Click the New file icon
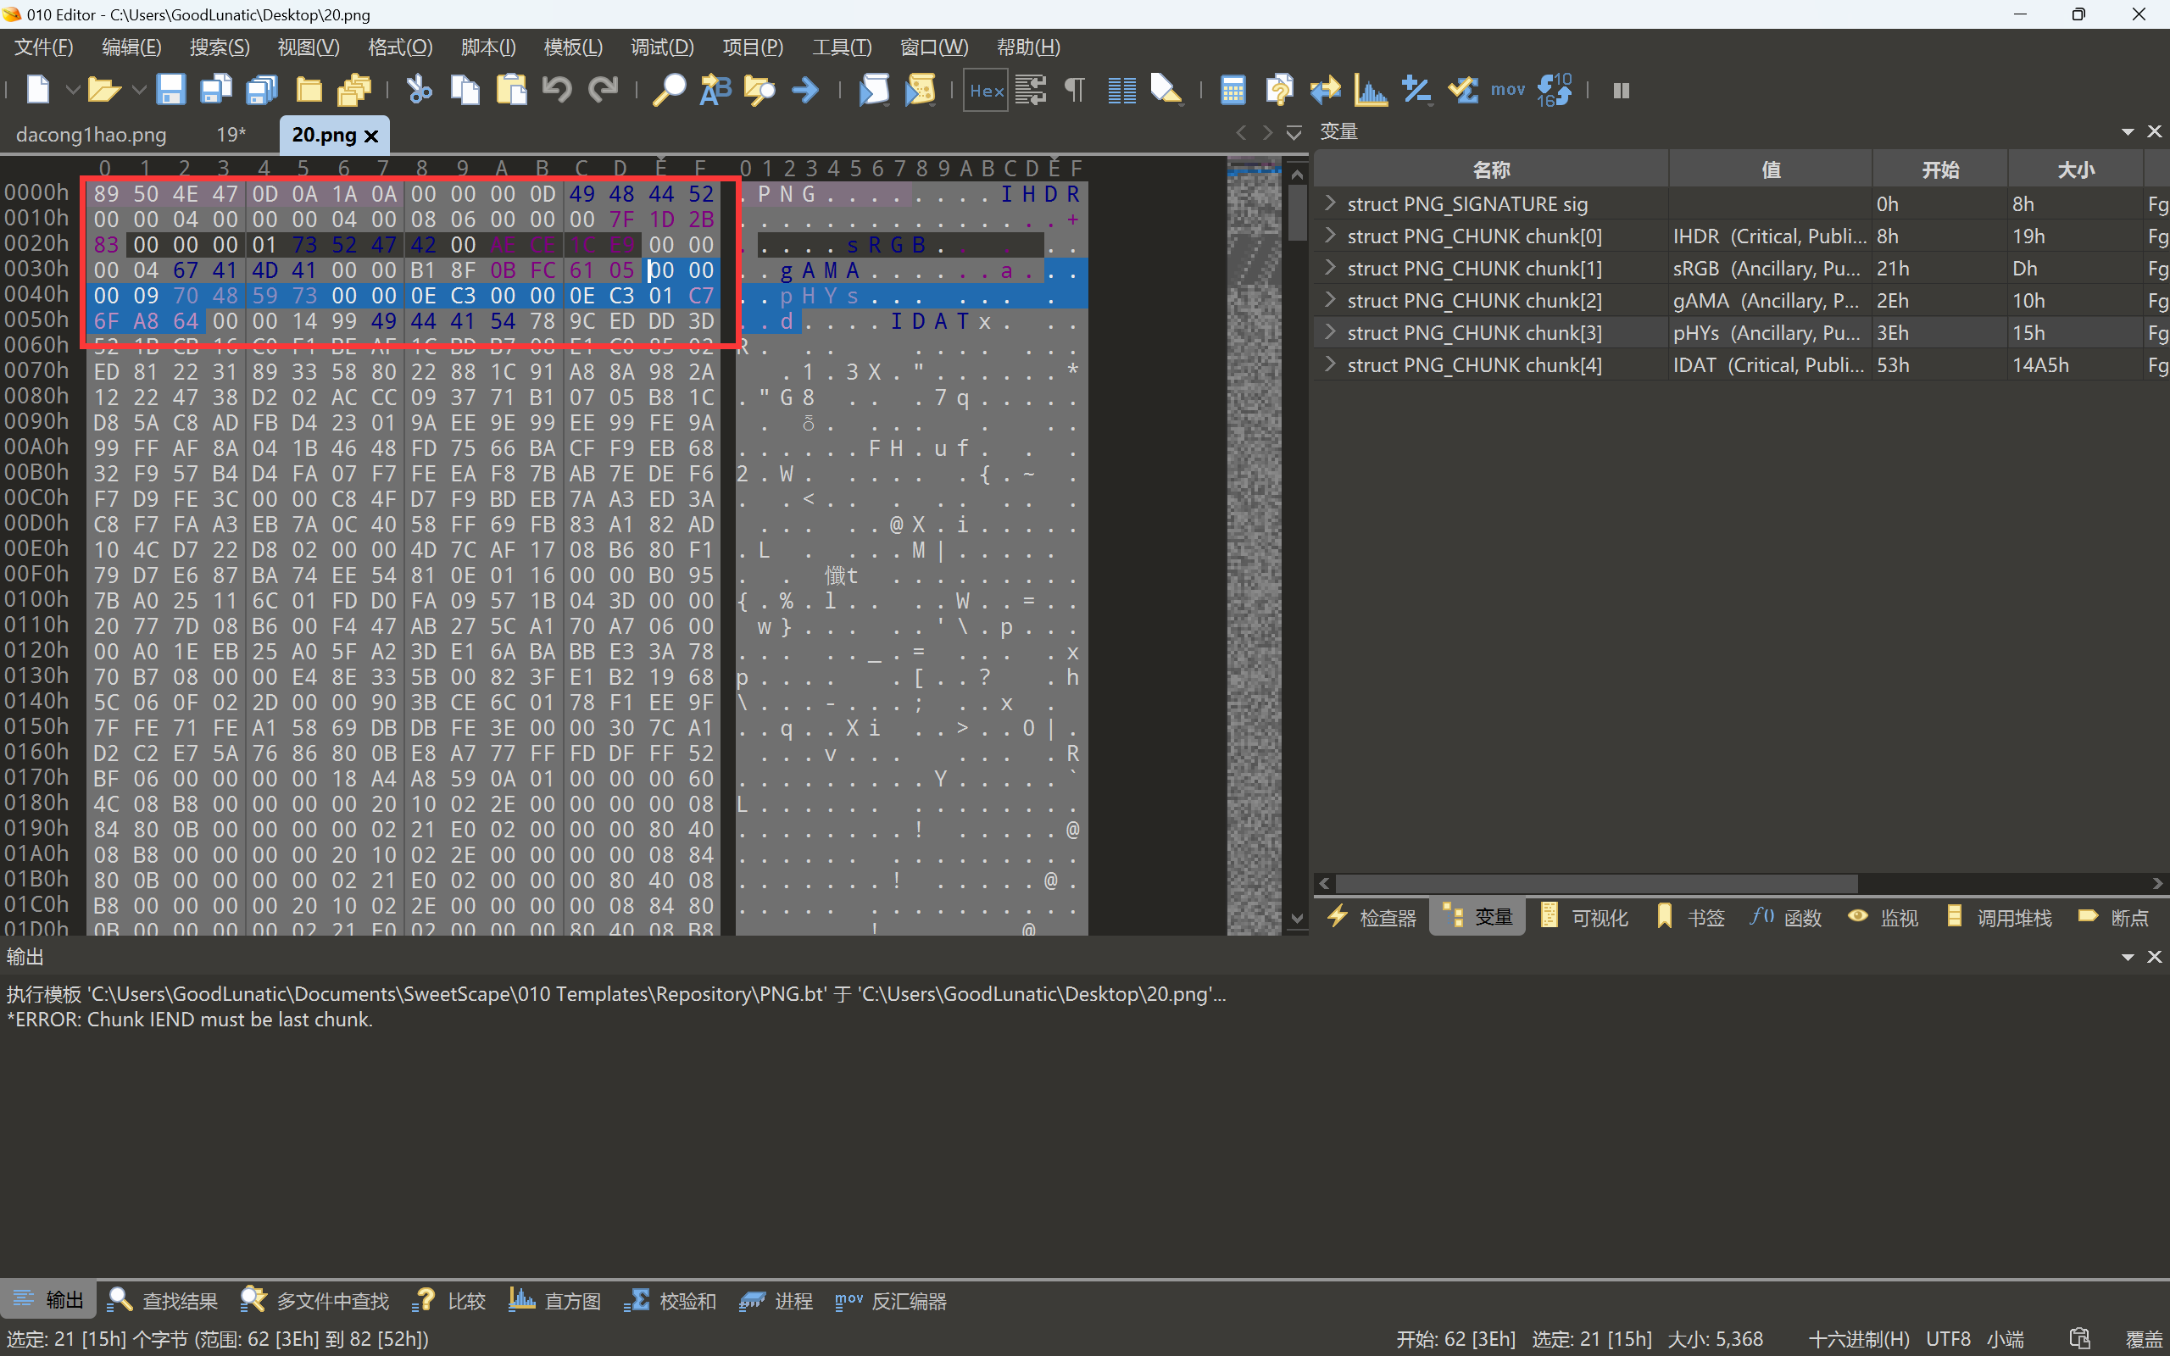The height and width of the screenshot is (1356, 2170). point(38,90)
